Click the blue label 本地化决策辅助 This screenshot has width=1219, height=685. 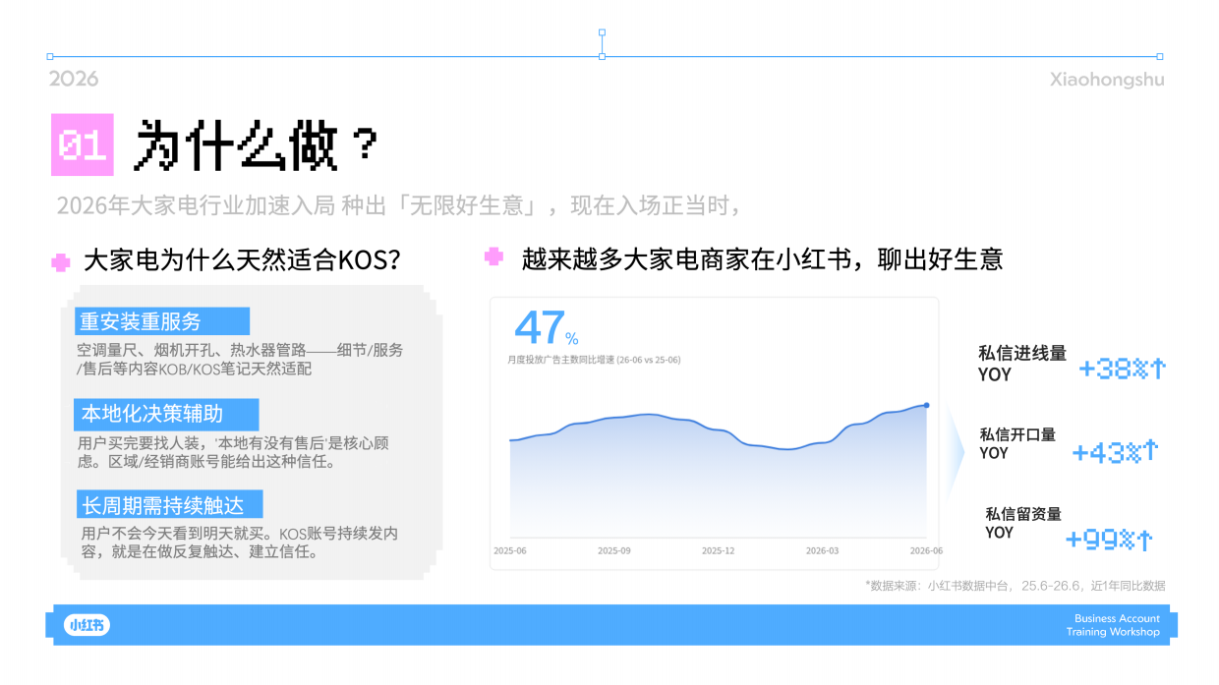click(x=166, y=414)
